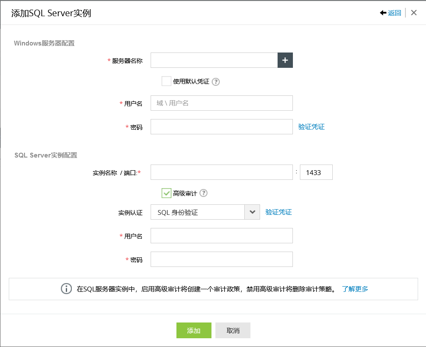This screenshot has width=426, height=347.
Task: Open the 了解更多 link
Action: (x=355, y=289)
